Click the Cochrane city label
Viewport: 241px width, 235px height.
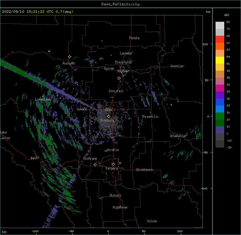coord(90,159)
